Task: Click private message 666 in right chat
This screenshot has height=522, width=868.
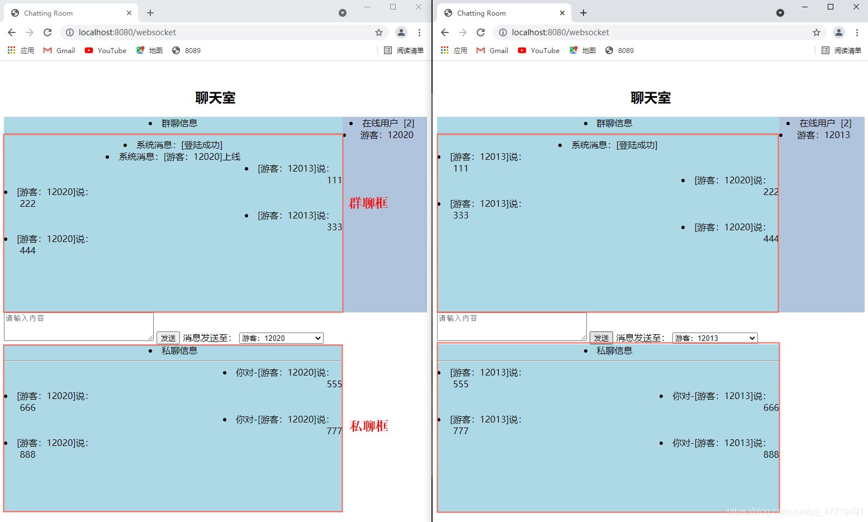Action: pyautogui.click(x=771, y=408)
